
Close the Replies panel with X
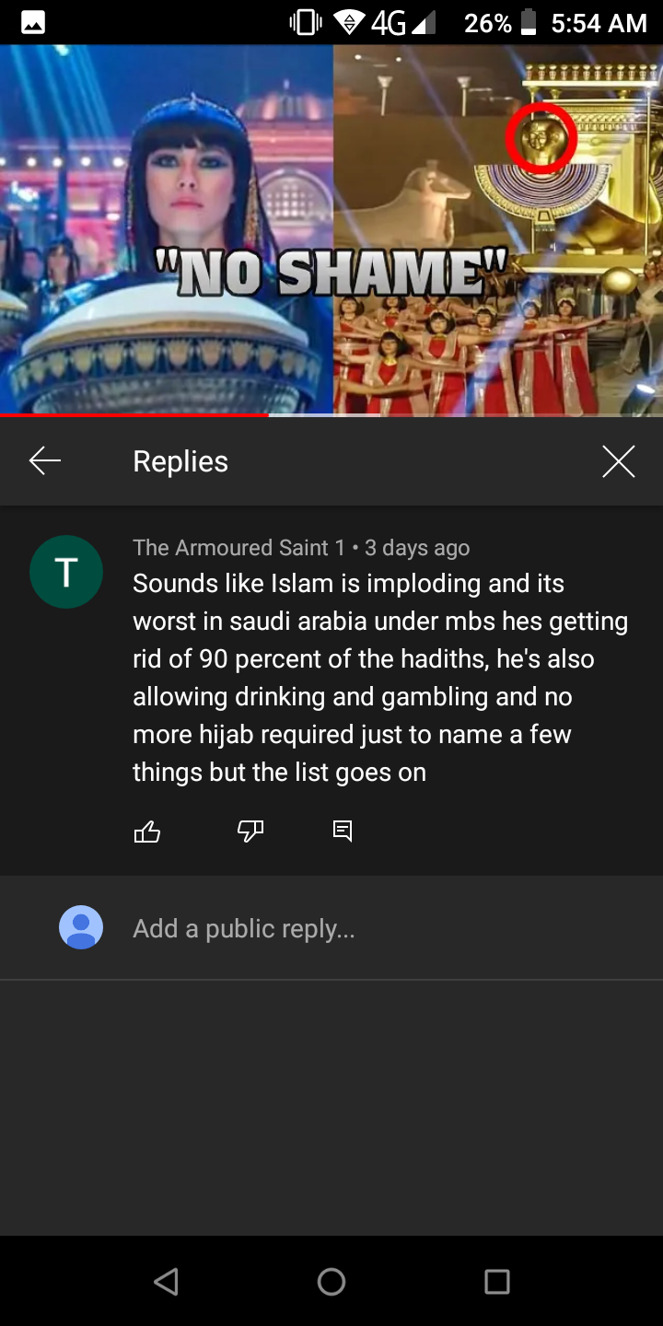pyautogui.click(x=618, y=461)
